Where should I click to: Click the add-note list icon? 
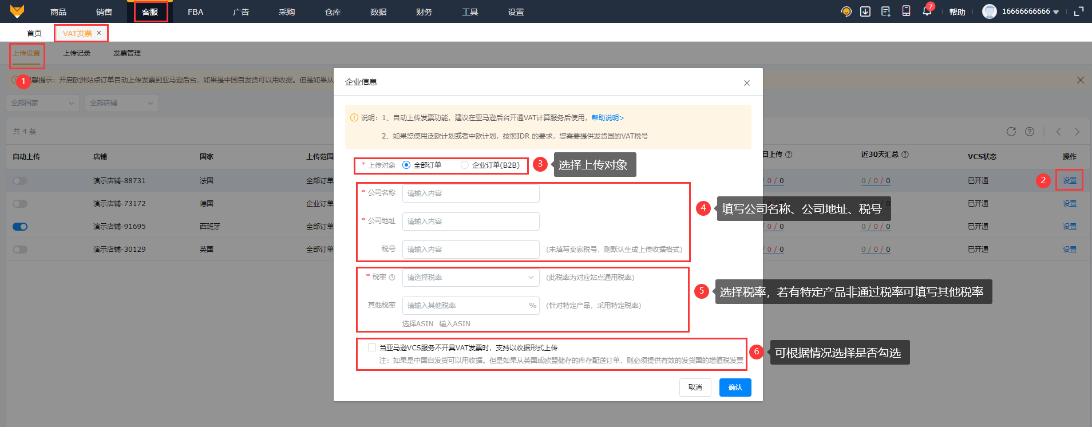pyautogui.click(x=886, y=11)
